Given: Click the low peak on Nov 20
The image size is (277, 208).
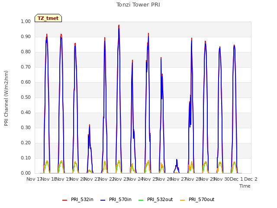Looking at the screenshot, I should 90,125.
